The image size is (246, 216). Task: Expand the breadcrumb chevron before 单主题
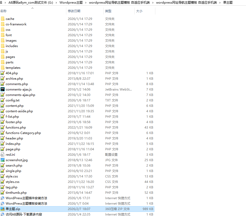pos(220,3)
